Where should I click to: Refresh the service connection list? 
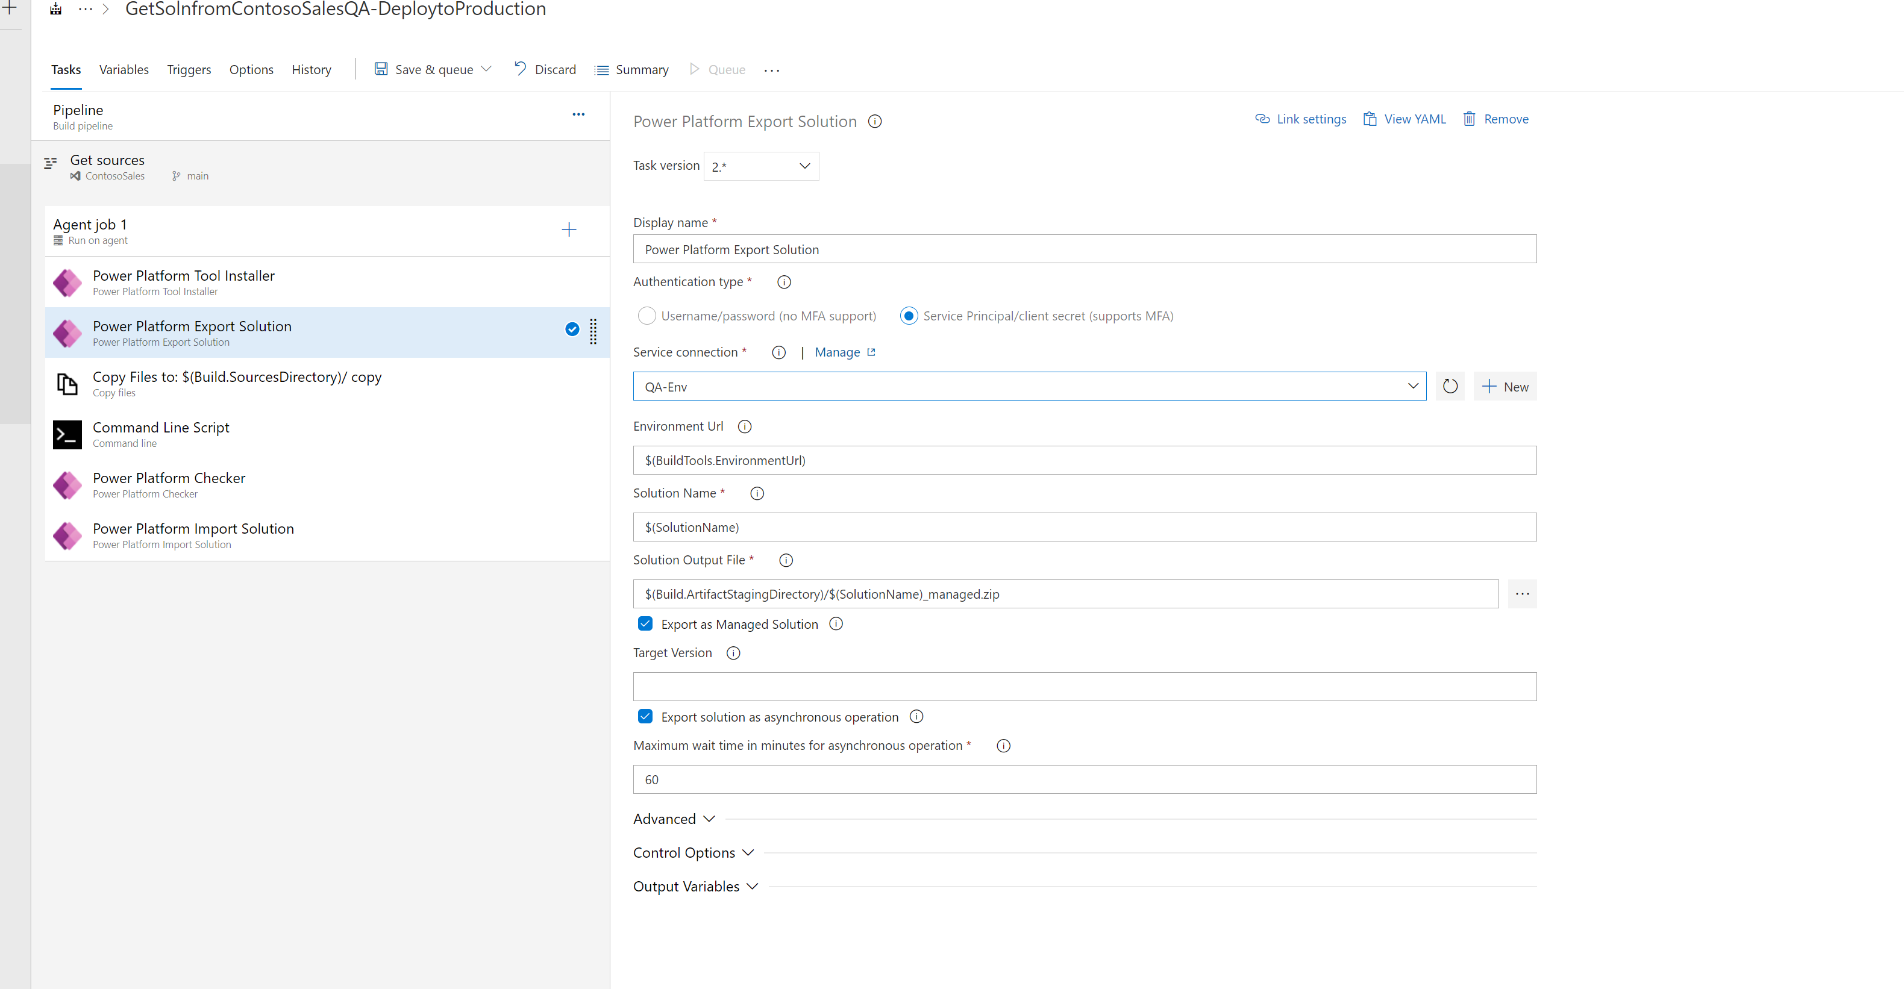pos(1450,386)
